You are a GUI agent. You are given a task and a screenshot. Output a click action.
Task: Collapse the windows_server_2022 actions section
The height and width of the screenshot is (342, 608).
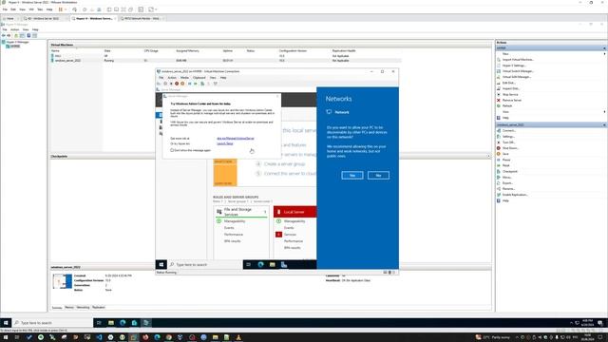pyautogui.click(x=604, y=124)
